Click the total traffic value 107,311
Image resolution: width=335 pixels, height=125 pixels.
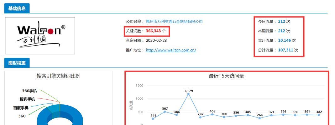(x=285, y=50)
